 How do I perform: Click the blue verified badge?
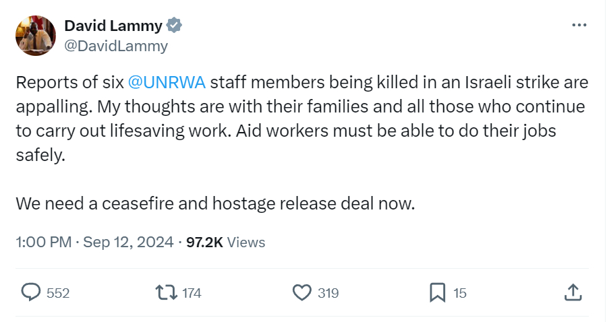pyautogui.click(x=174, y=26)
